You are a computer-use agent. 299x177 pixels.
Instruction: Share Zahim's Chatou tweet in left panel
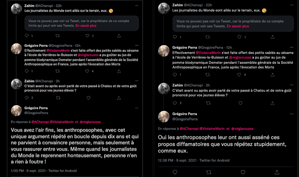[x=119, y=98]
